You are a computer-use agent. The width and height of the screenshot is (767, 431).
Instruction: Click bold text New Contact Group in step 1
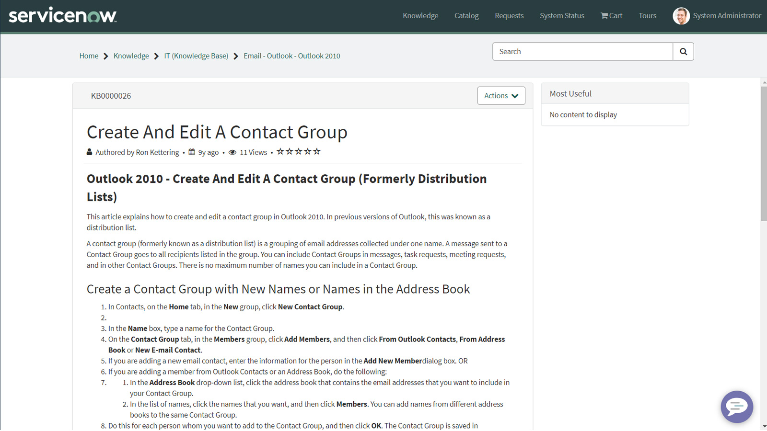tap(310, 307)
